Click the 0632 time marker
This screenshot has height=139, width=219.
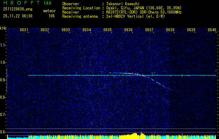pyautogui.click(x=45, y=30)
